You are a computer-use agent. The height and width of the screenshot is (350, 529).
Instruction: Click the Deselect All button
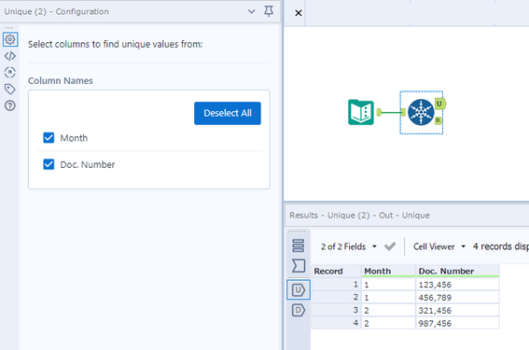tap(228, 113)
